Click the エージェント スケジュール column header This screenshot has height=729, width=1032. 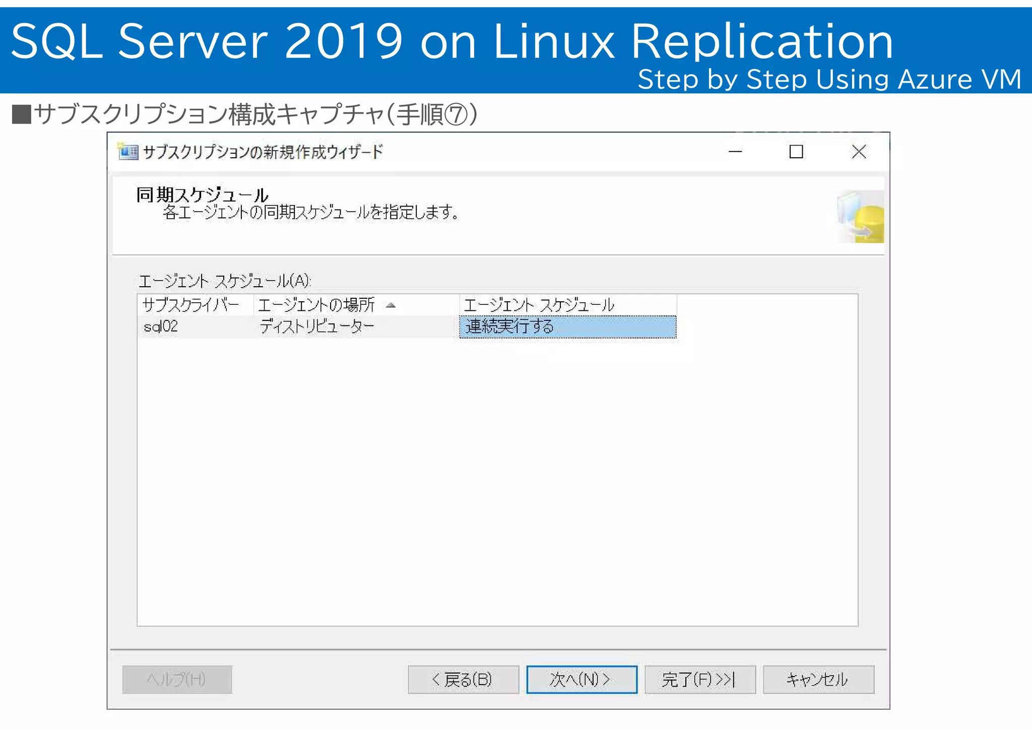(x=568, y=305)
